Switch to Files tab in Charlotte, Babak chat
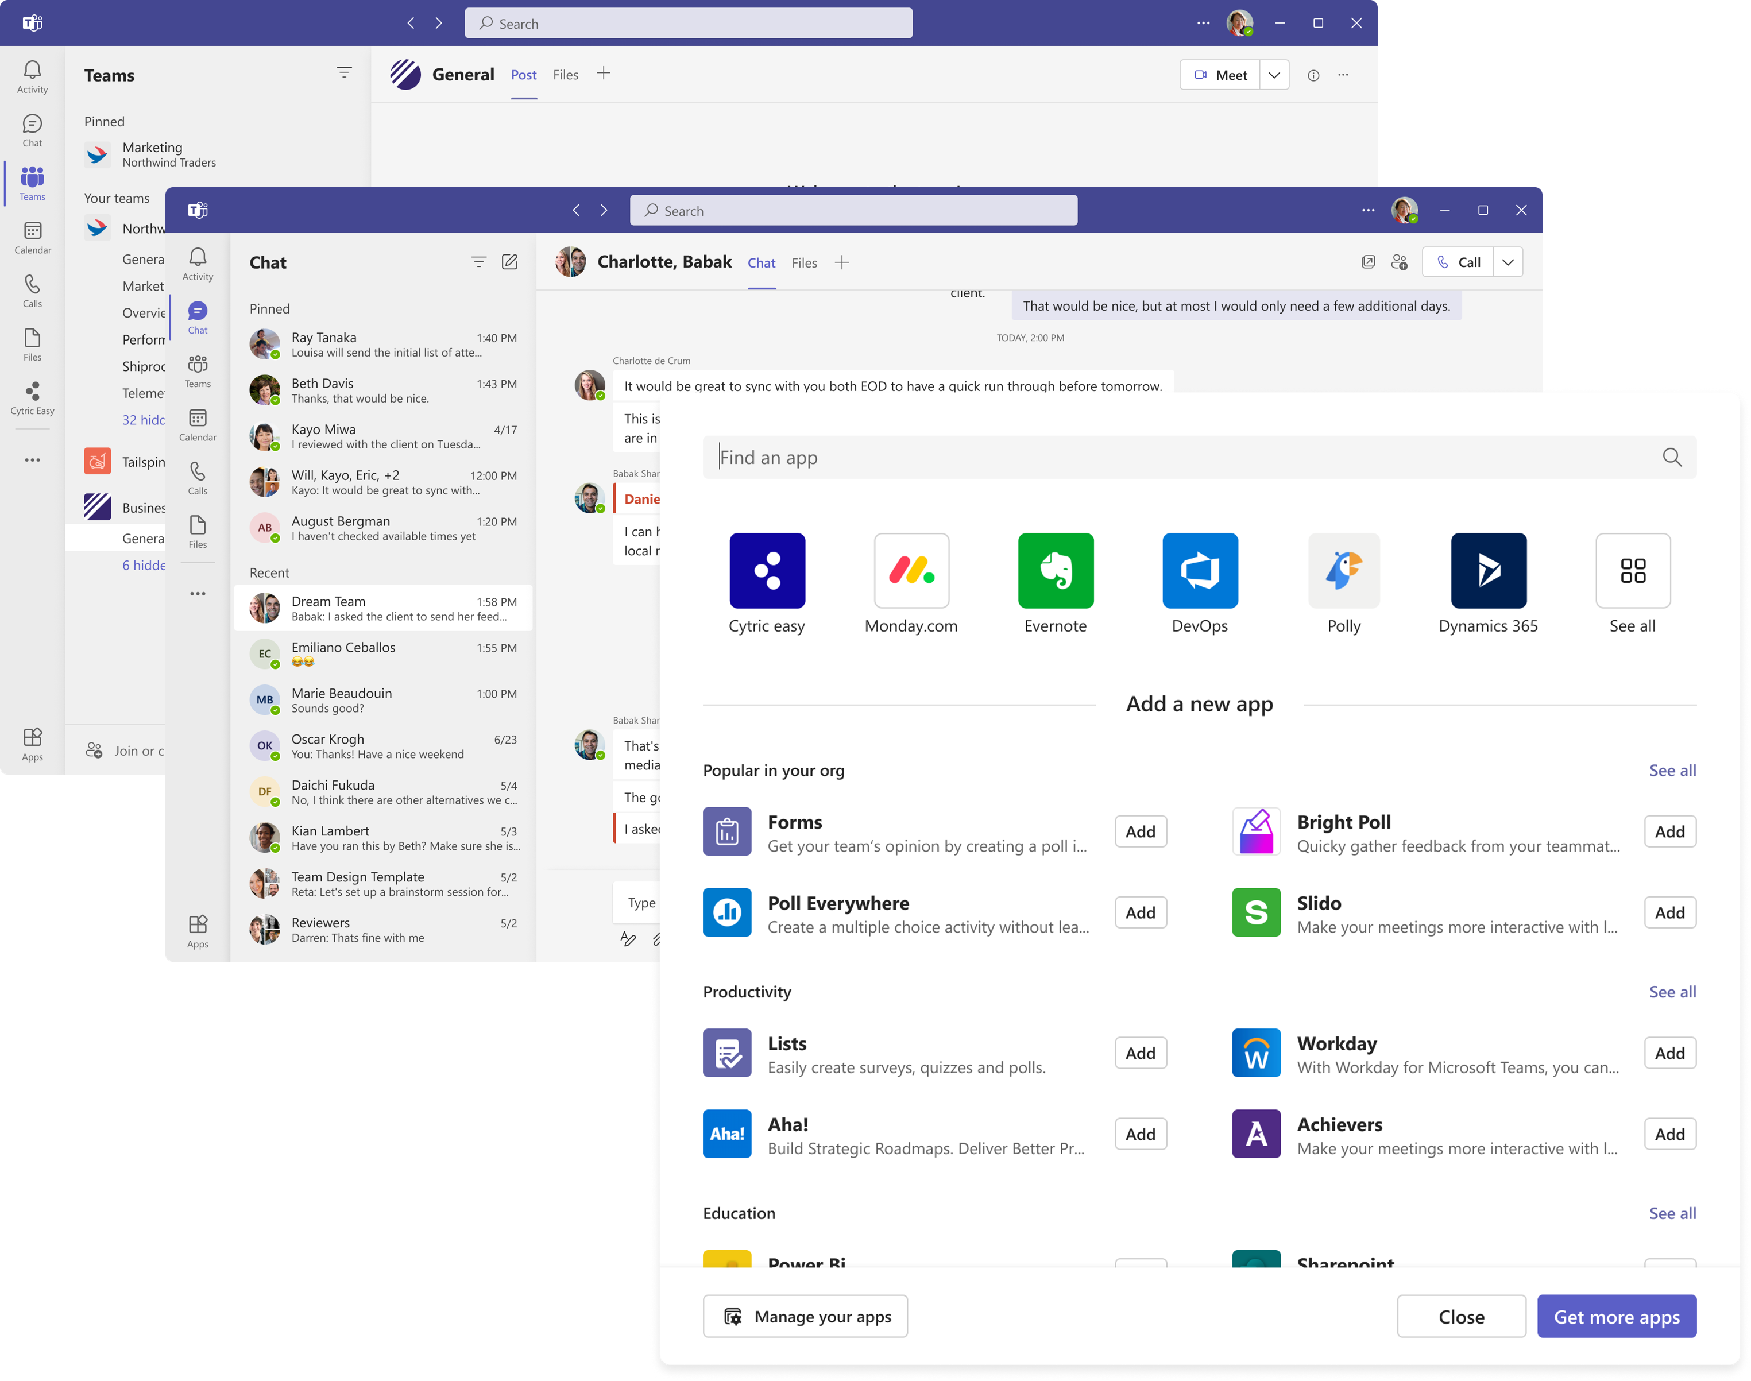The height and width of the screenshot is (1381, 1751). (804, 263)
